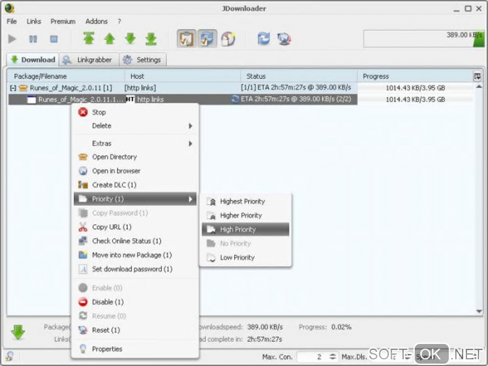488x366 pixels.
Task: Move selection to bottom with green arrow
Action: [x=151, y=39]
